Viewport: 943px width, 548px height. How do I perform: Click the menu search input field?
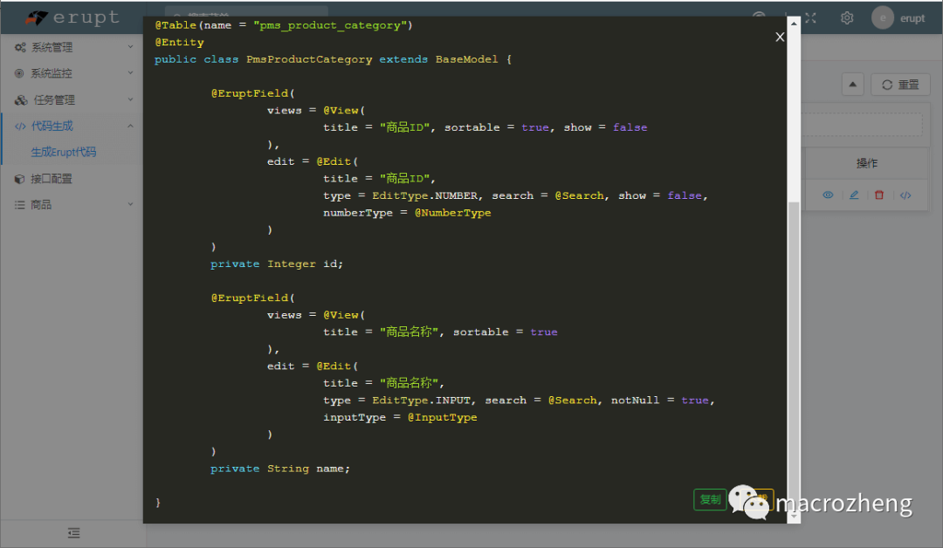[246, 15]
